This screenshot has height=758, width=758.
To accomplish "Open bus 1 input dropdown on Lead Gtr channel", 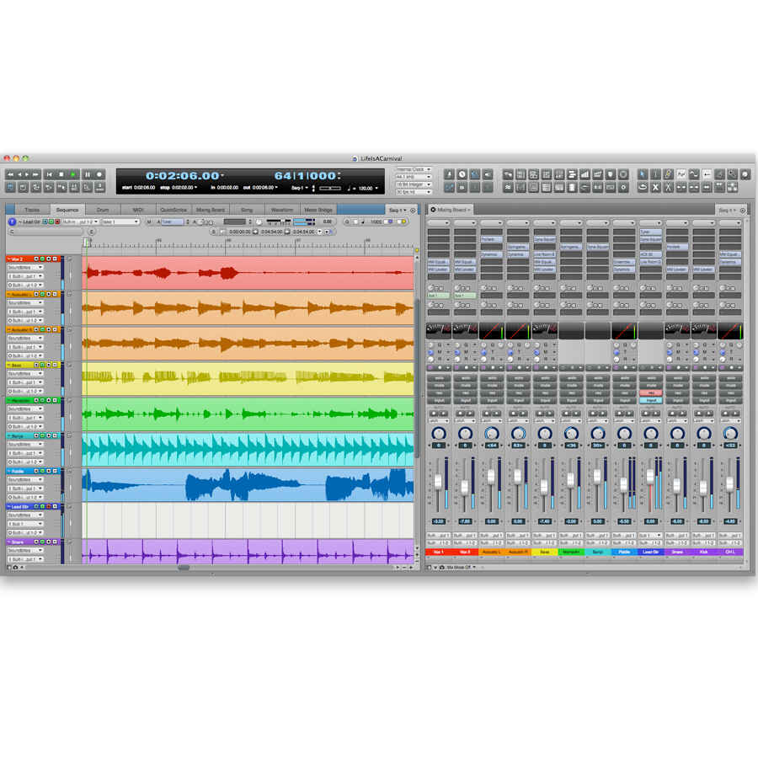I will [651, 536].
